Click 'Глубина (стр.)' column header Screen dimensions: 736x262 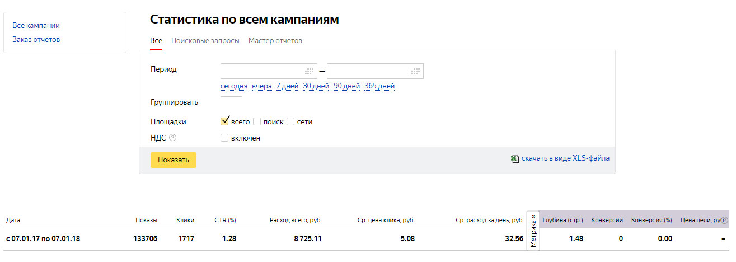pyautogui.click(x=563, y=220)
